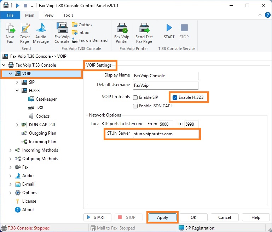The height and width of the screenshot is (232, 272).
Task: Enable the SIP protocol checkbox
Action: [x=135, y=97]
